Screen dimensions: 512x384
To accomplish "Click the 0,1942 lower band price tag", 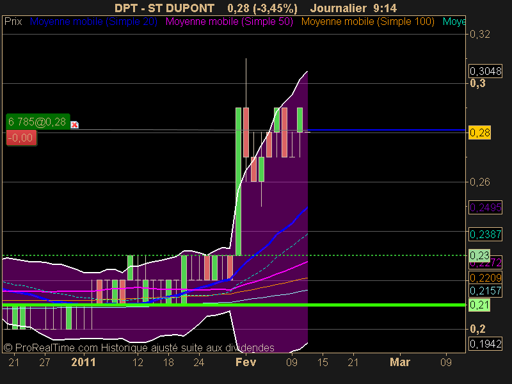I will (x=485, y=344).
